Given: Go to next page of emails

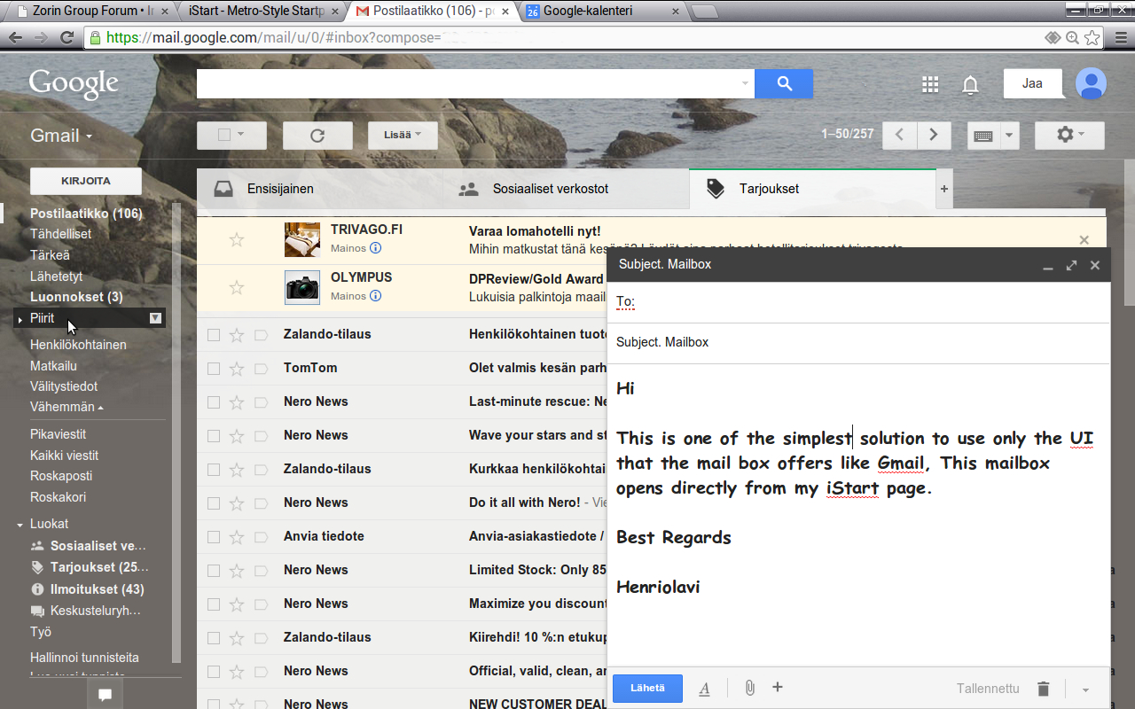Looking at the screenshot, I should coord(934,135).
